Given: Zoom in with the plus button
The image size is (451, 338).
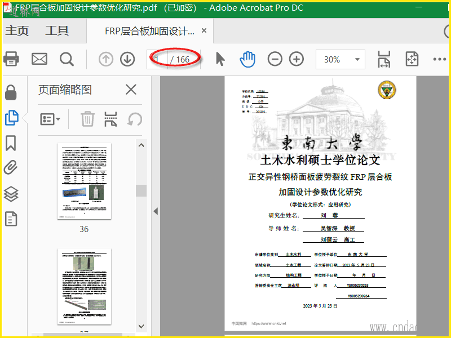Looking at the screenshot, I should click(x=297, y=59).
